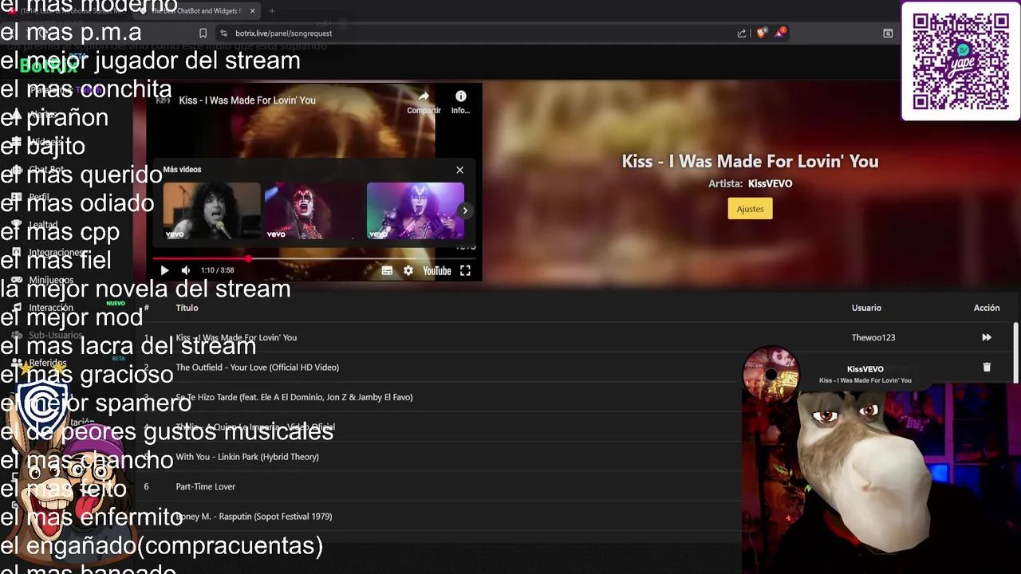Click the Botrix logo in the sidebar
Viewport: 1021px width, 574px height.
[x=49, y=66]
